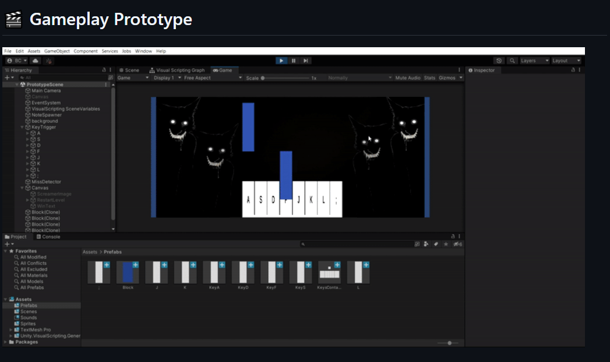This screenshot has width=610, height=362.
Task: Open the Layout dropdown
Action: [566, 61]
